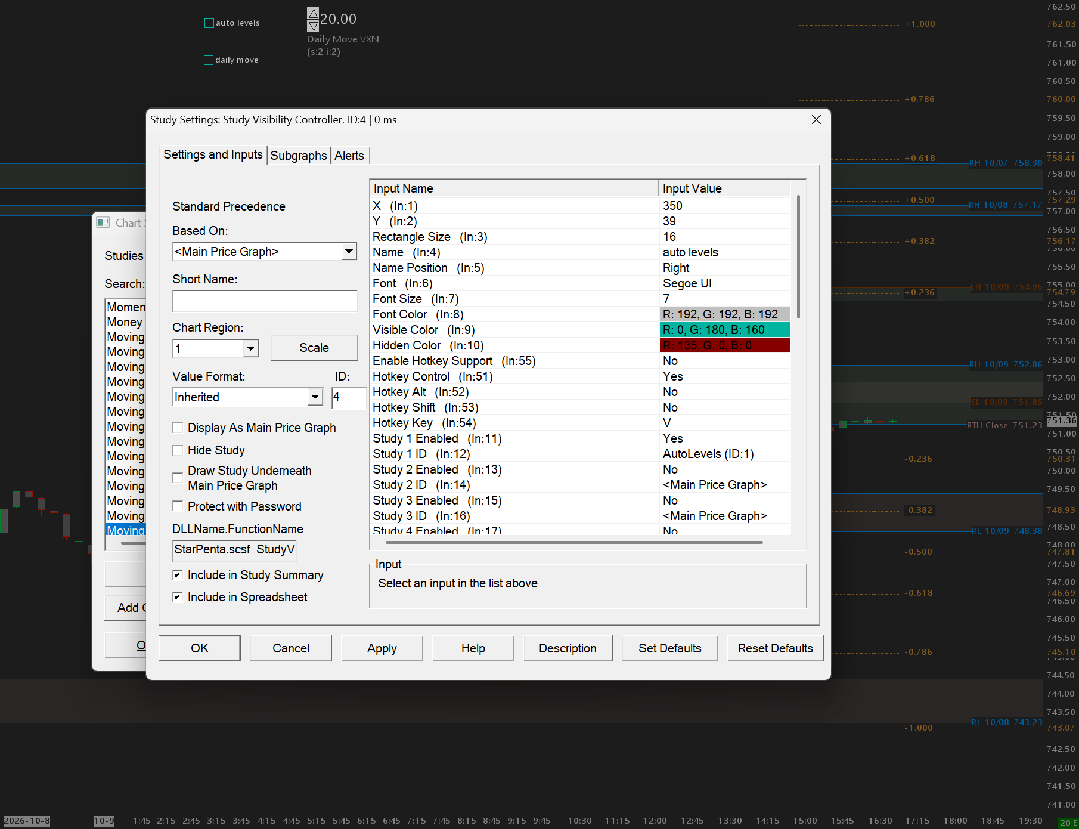The width and height of the screenshot is (1079, 829).
Task: Click the Description button
Action: coord(568,648)
